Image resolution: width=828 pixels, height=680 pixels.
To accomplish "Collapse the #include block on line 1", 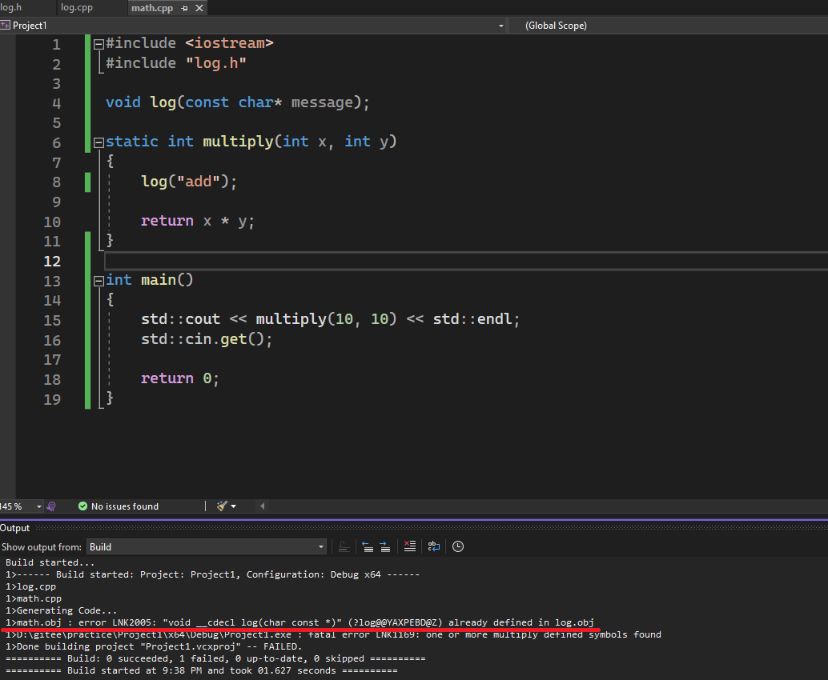I will [98, 44].
